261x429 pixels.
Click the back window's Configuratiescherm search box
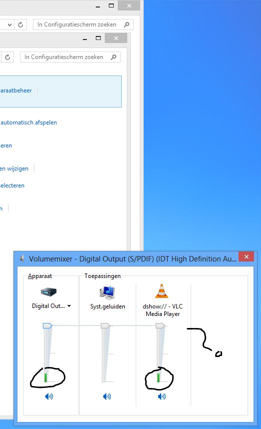83,24
